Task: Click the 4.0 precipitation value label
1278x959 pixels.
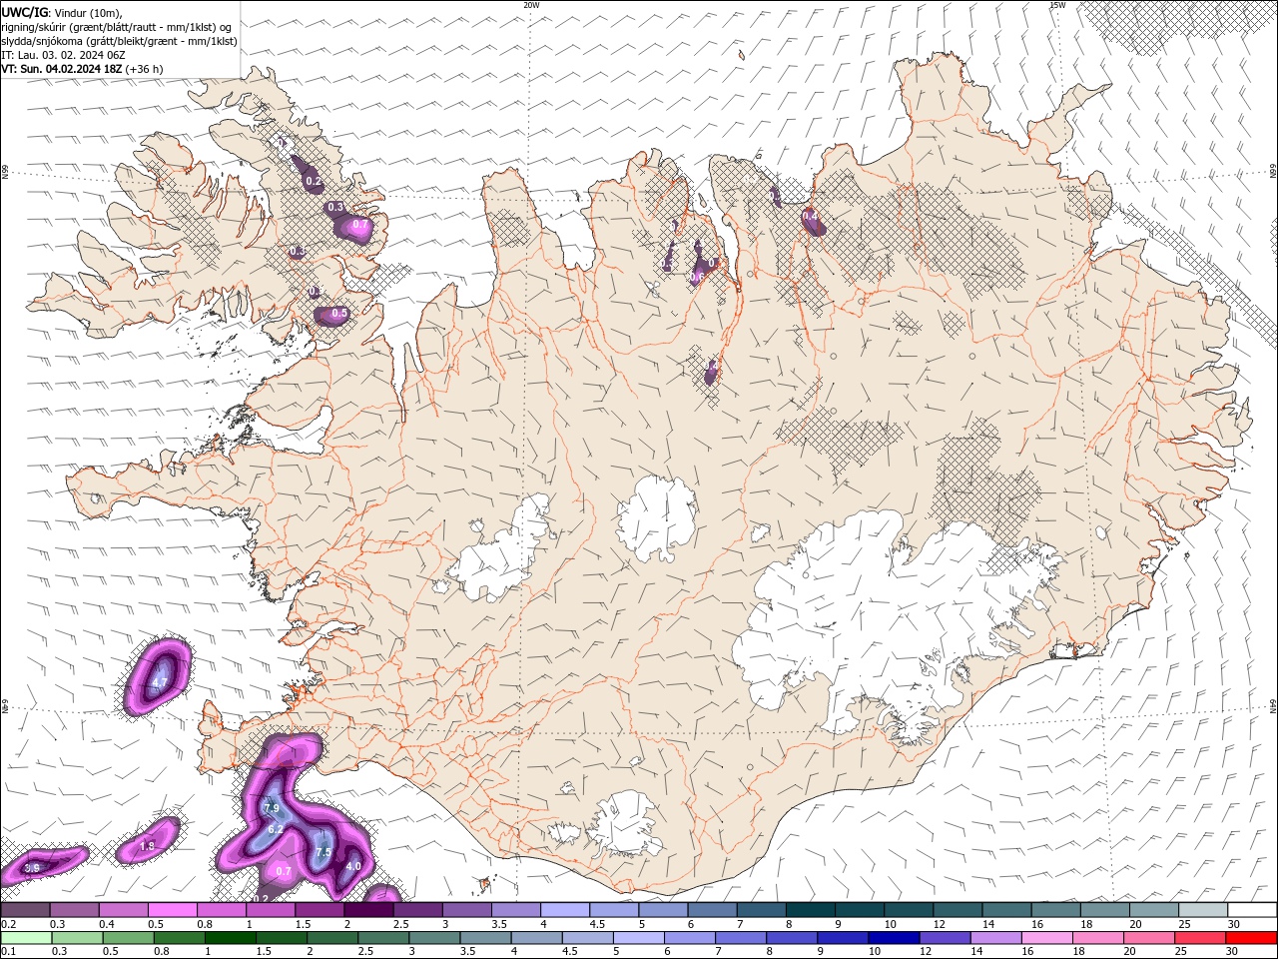Action: (352, 866)
